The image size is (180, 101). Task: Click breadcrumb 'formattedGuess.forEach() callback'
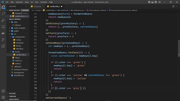pos(124,10)
